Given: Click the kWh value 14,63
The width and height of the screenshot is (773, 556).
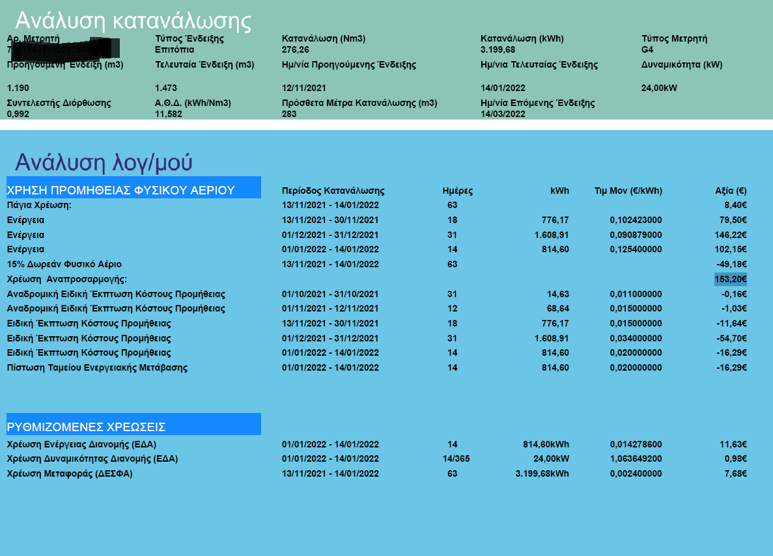Looking at the screenshot, I should click(x=558, y=294).
